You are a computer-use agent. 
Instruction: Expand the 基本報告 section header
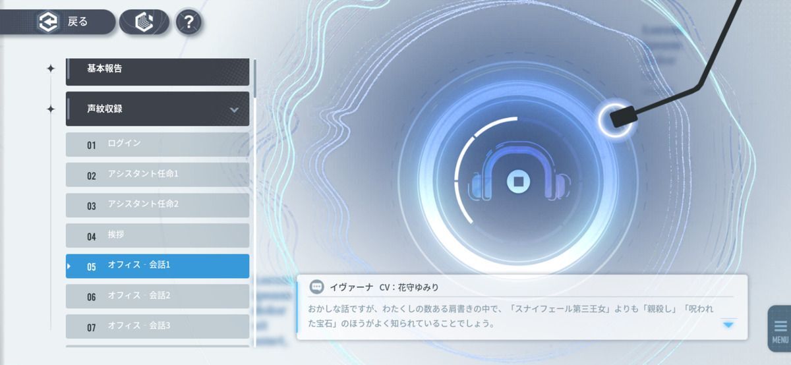click(x=157, y=69)
